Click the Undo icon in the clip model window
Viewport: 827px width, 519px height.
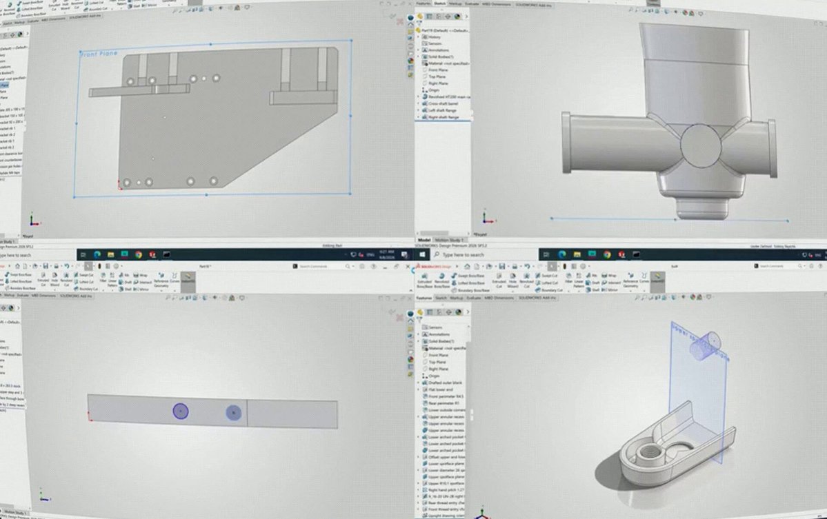coord(527,266)
